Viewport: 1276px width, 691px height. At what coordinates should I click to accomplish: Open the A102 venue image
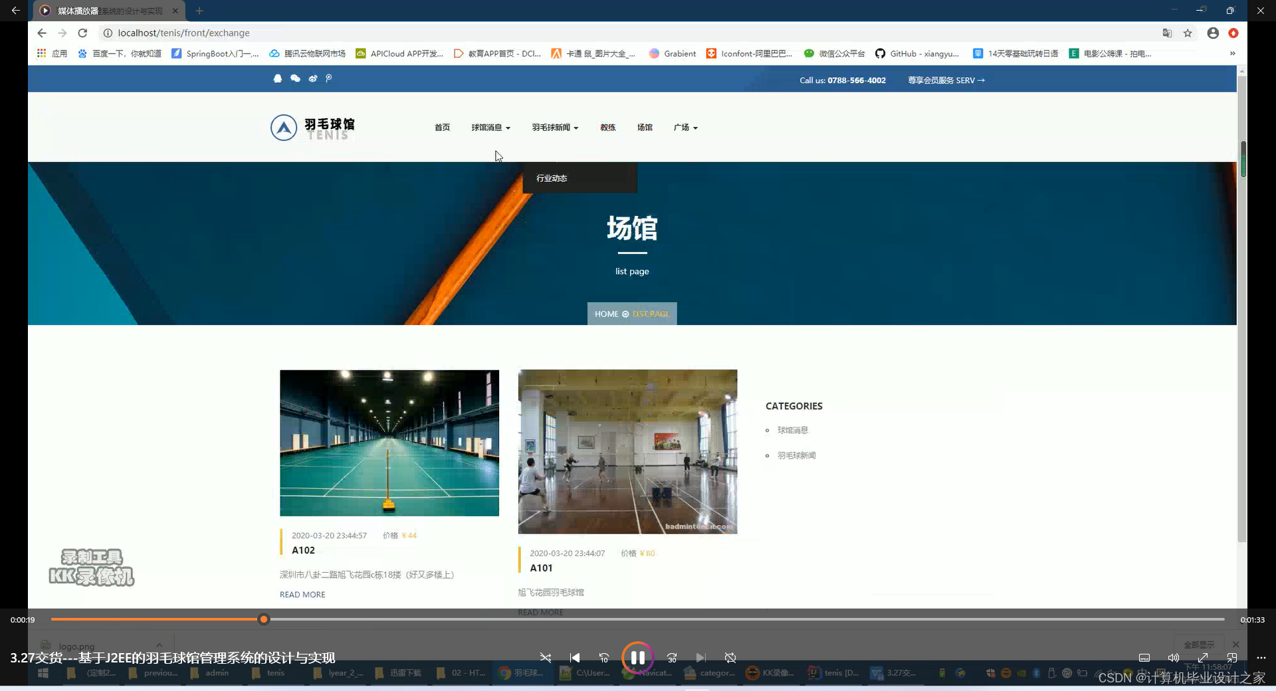click(389, 443)
